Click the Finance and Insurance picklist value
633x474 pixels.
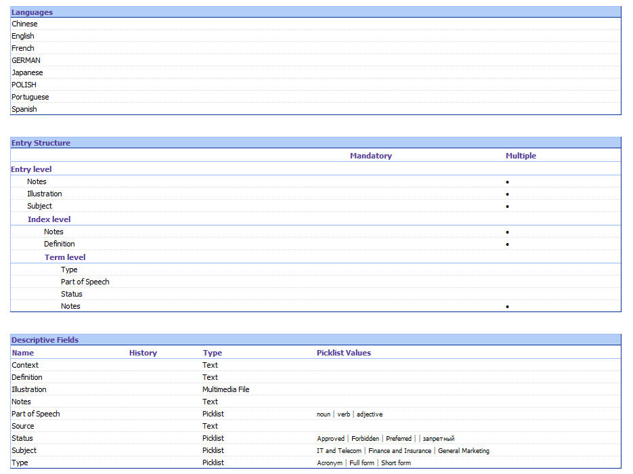pyautogui.click(x=399, y=450)
